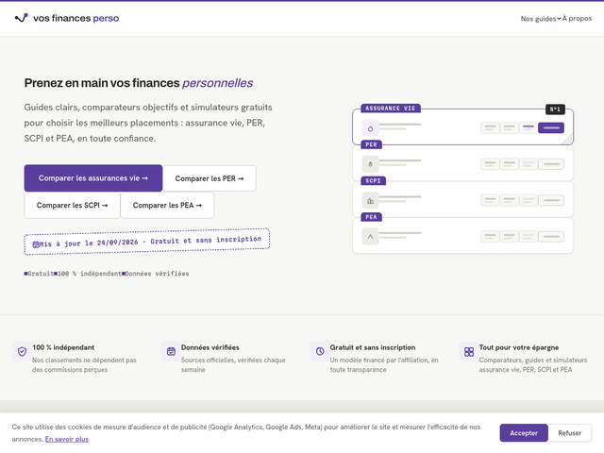
Task: Open the À propos page
Action: pos(577,18)
